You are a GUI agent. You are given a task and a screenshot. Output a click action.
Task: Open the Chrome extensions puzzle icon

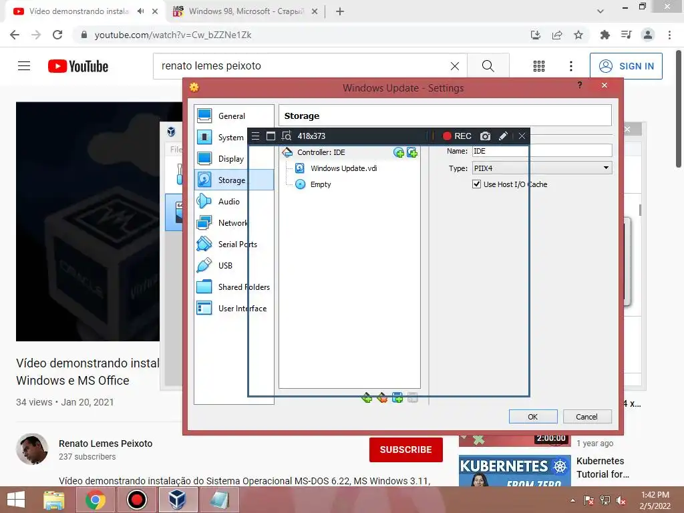tap(605, 35)
